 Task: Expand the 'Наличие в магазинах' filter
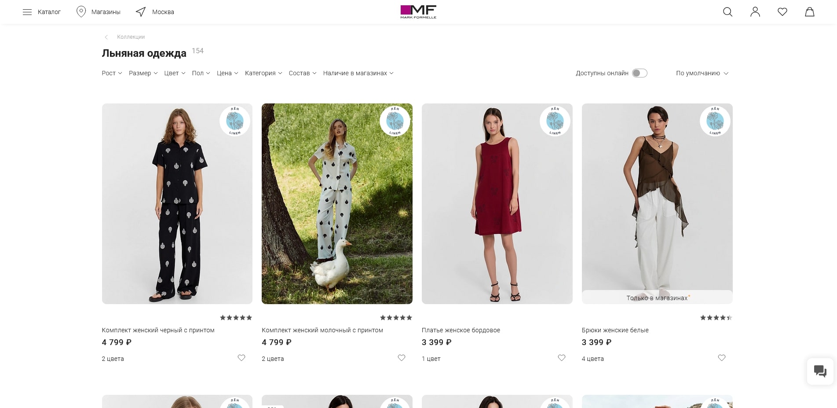coord(358,73)
